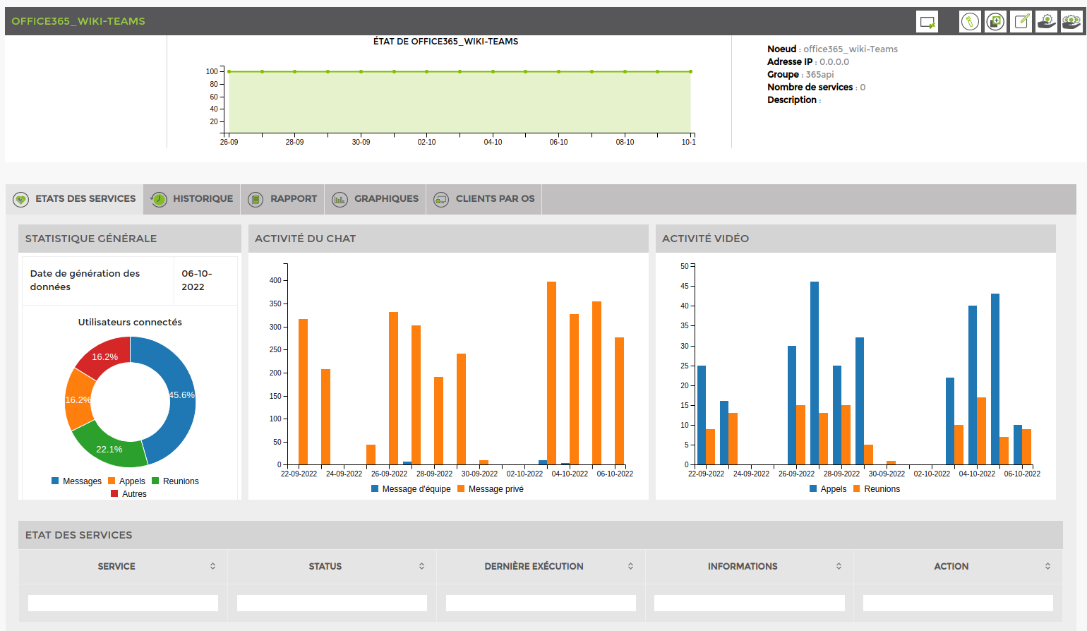
Task: Toggle Reunions legend under donut chart
Action: click(x=175, y=481)
